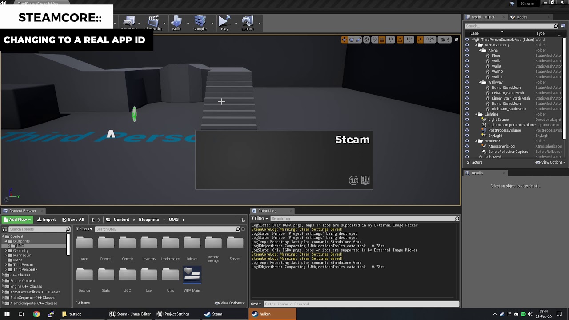This screenshot has height=320, width=569.
Task: Open Build options dropdown arrow
Action: pos(188,23)
